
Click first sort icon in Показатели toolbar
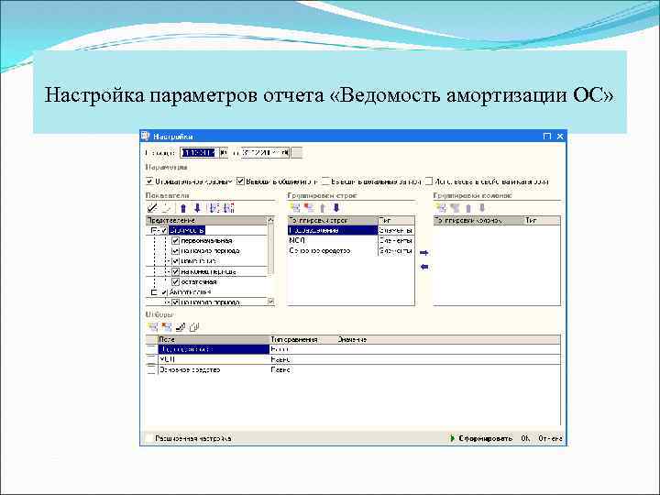click(214, 208)
